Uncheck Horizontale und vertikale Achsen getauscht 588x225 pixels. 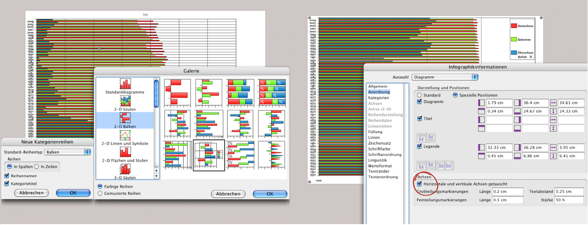[x=420, y=183]
